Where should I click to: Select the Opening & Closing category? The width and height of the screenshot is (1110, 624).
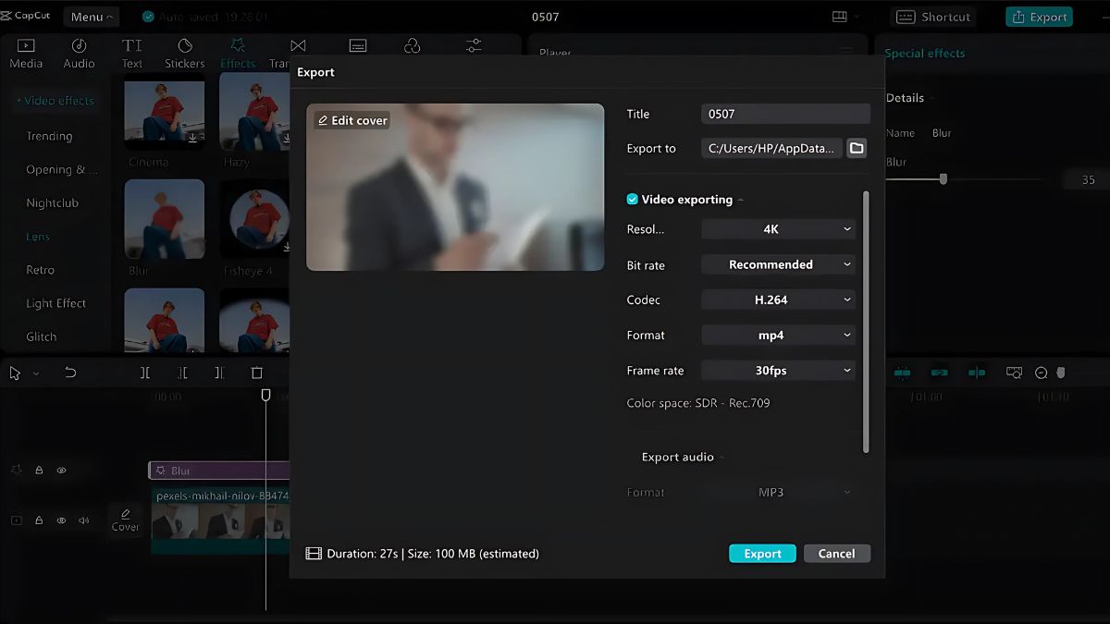(x=62, y=169)
